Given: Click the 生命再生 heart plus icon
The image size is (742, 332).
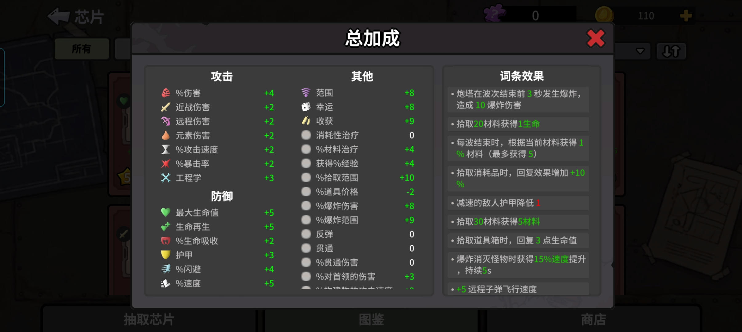Looking at the screenshot, I should 166,227.
